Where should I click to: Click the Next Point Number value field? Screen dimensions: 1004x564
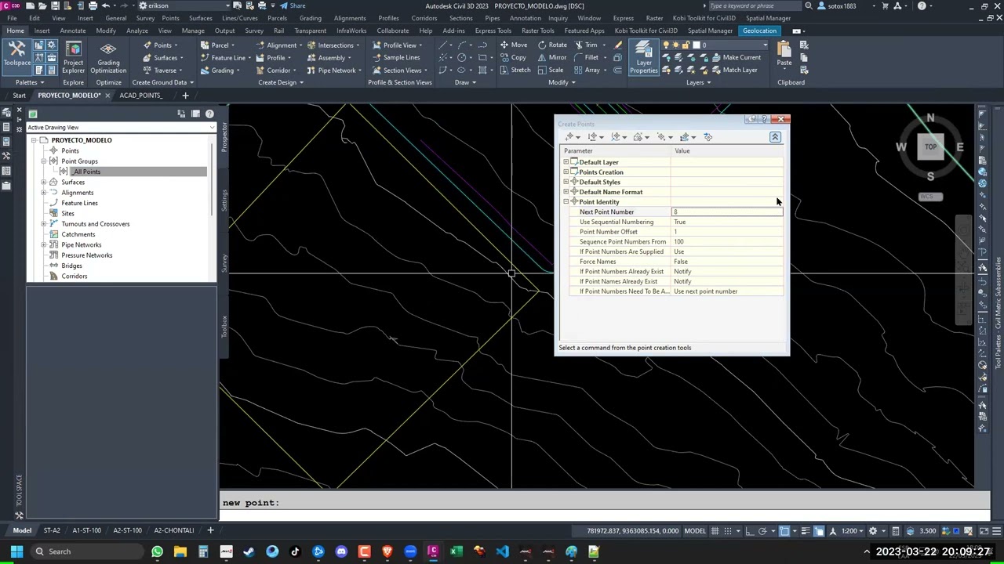point(727,212)
